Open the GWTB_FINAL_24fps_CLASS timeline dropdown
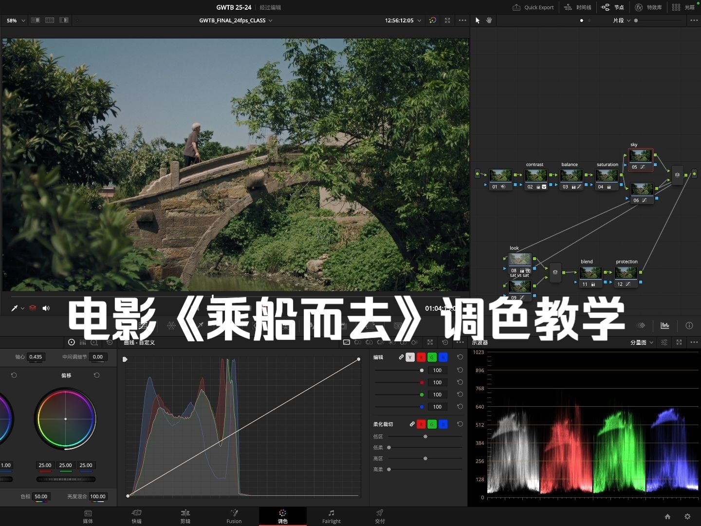Image resolution: width=701 pixels, height=526 pixels. click(x=236, y=20)
